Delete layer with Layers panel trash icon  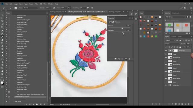(189, 104)
